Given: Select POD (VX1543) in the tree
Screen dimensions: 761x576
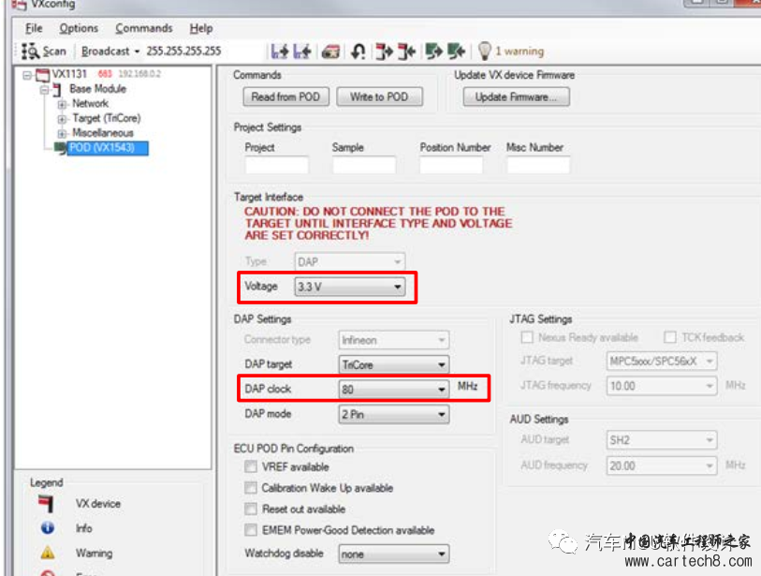Looking at the screenshot, I should 108,148.
